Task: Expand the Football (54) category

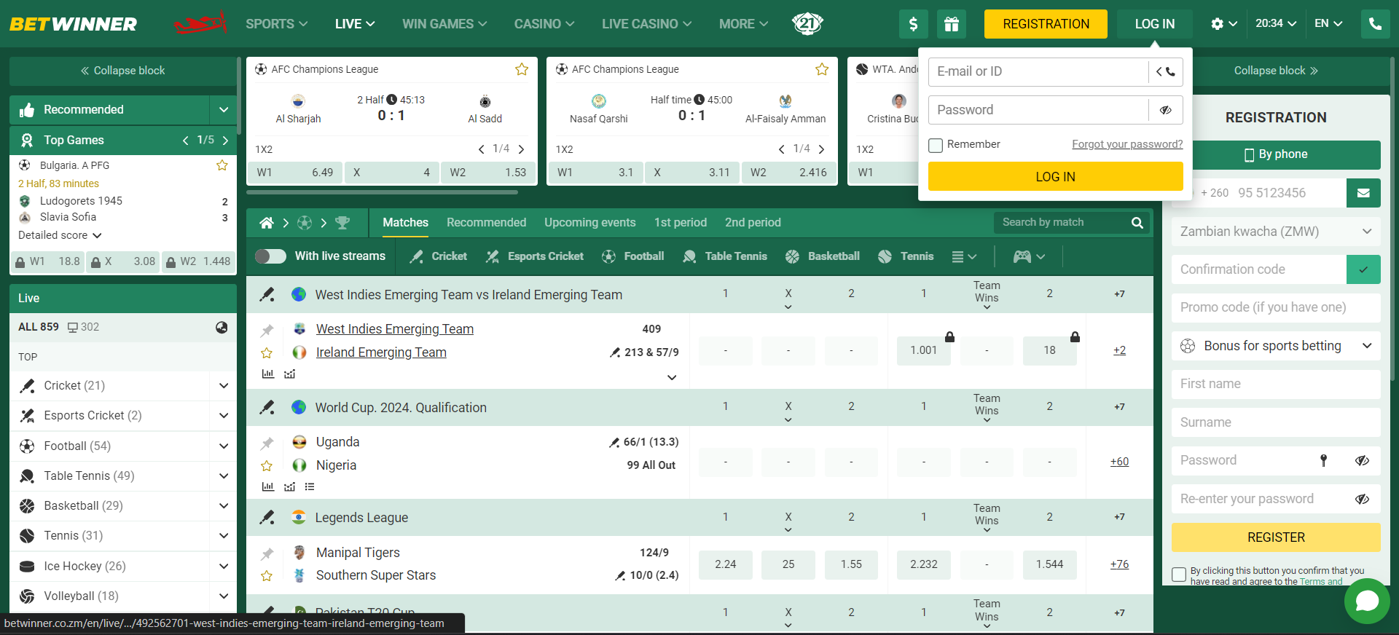Action: tap(224, 446)
